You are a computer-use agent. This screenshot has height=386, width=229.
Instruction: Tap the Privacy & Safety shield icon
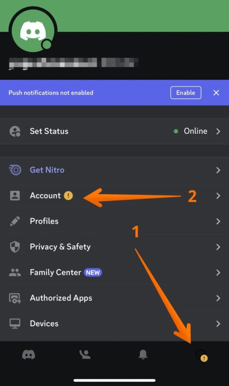point(15,247)
